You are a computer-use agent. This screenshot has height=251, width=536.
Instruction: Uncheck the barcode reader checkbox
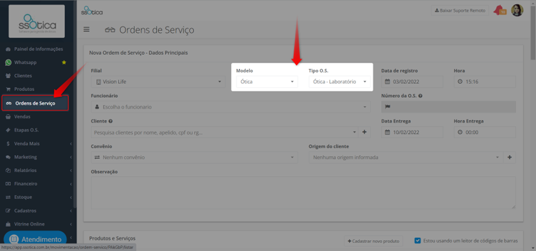tap(417, 240)
